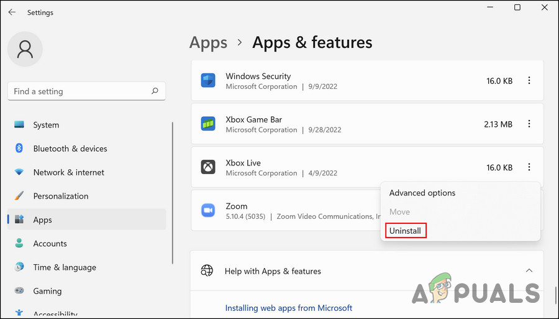Viewport: 559px width, 319px height.
Task: Open the user account avatar
Action: pos(25,49)
